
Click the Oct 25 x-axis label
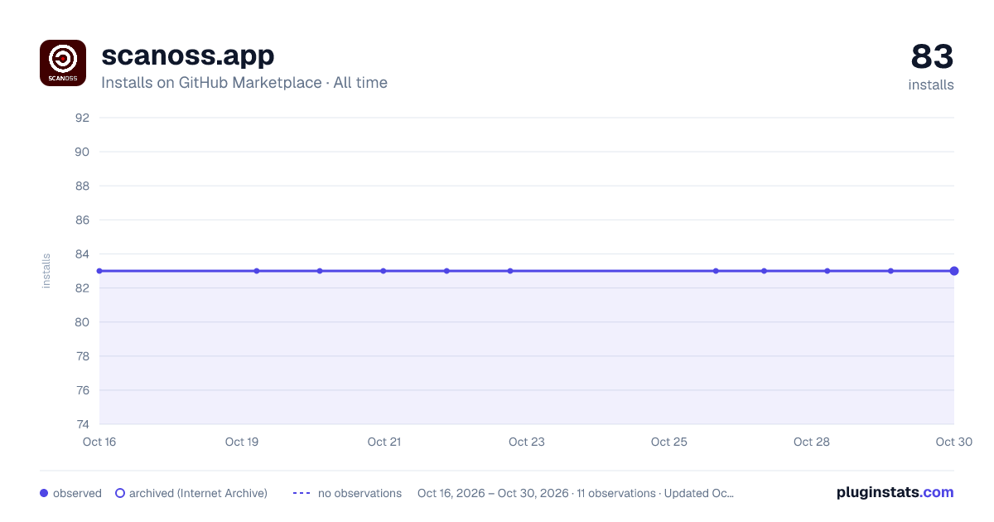tap(669, 442)
